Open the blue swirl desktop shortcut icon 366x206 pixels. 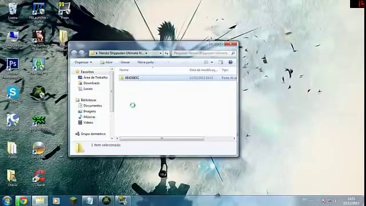[x=13, y=122]
